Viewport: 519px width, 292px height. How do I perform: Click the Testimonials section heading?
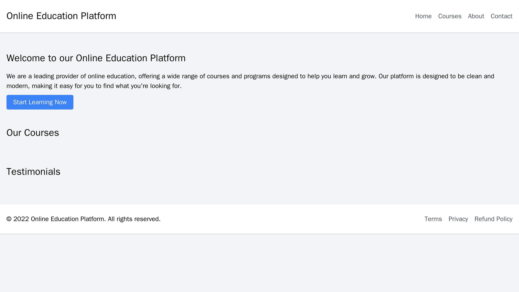point(33,172)
